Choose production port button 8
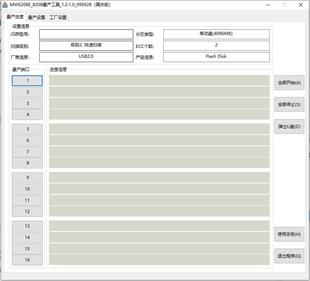The height and width of the screenshot is (281, 310). [27, 163]
